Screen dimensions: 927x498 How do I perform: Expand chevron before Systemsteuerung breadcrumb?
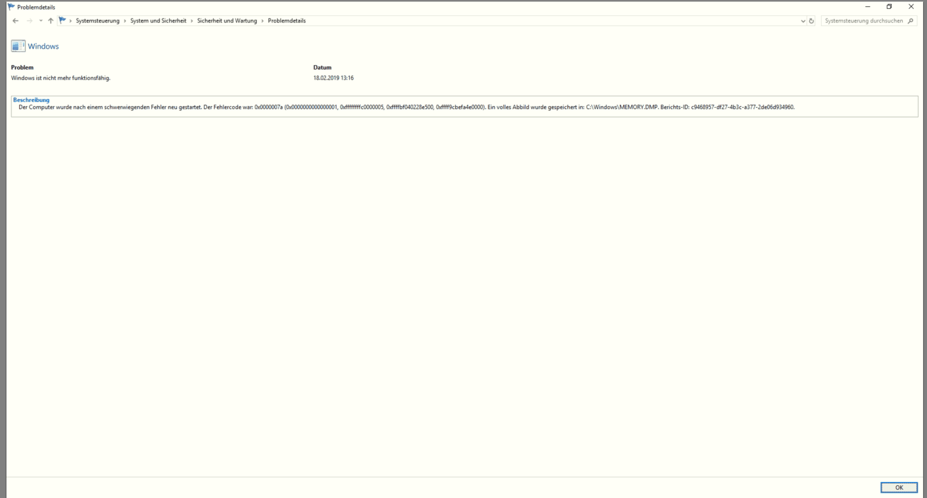pyautogui.click(x=70, y=21)
